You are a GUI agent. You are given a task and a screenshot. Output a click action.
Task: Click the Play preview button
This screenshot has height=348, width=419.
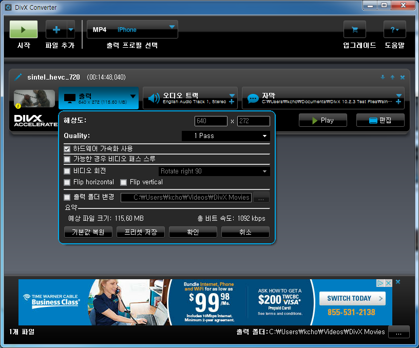pyautogui.click(x=323, y=120)
